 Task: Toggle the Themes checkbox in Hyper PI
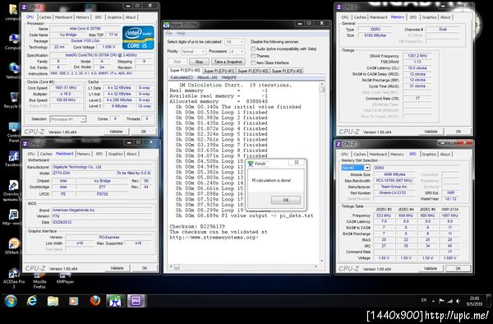coord(253,56)
